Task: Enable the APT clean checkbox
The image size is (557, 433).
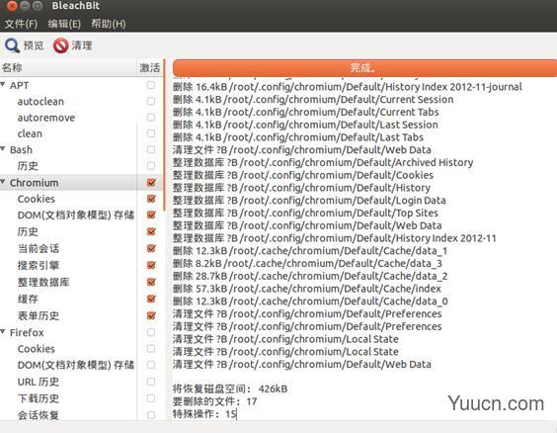Action: pos(151,133)
